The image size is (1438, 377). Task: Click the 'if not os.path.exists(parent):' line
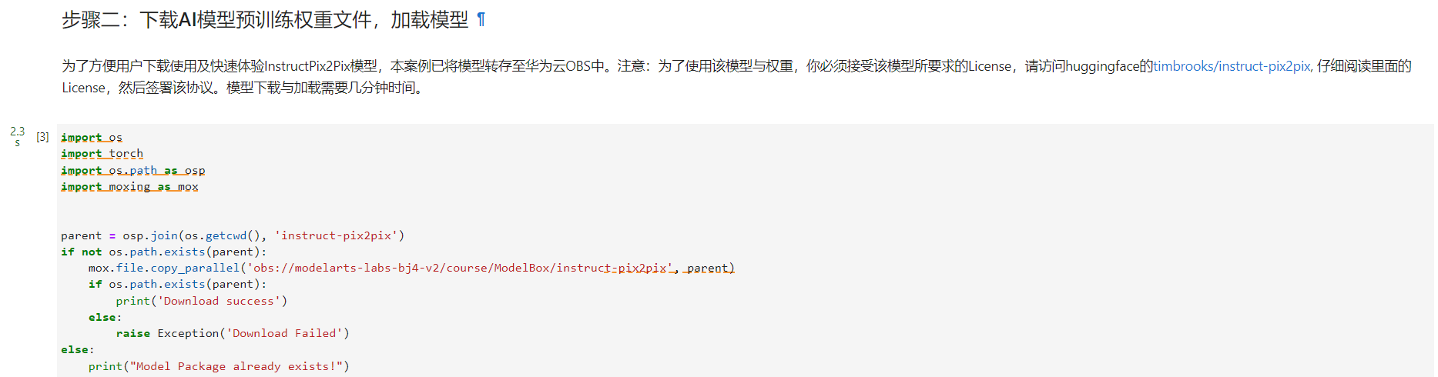pyautogui.click(x=163, y=252)
